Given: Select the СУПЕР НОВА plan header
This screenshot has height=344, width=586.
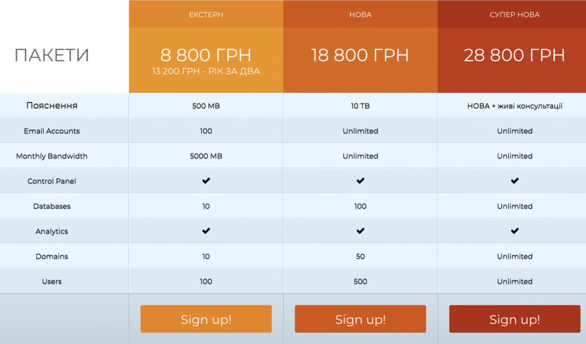Looking at the screenshot, I should click(514, 14).
